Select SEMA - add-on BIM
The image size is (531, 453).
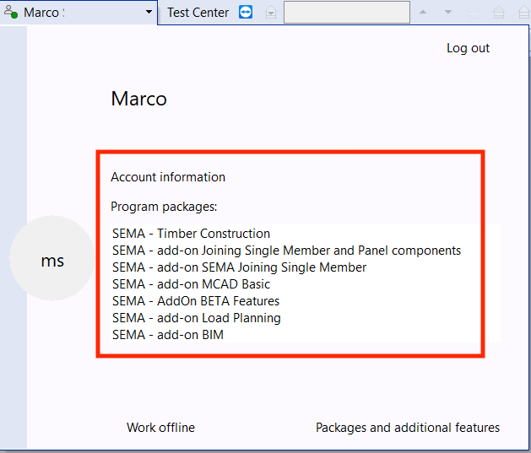[168, 335]
